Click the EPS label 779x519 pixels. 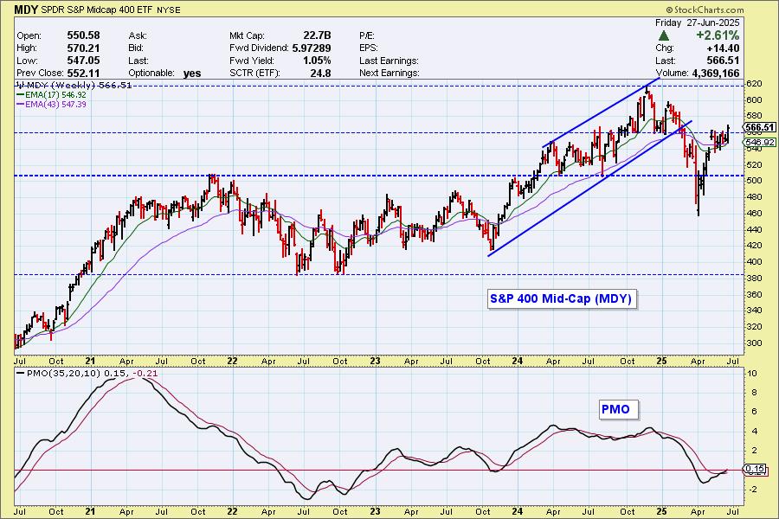coord(369,48)
